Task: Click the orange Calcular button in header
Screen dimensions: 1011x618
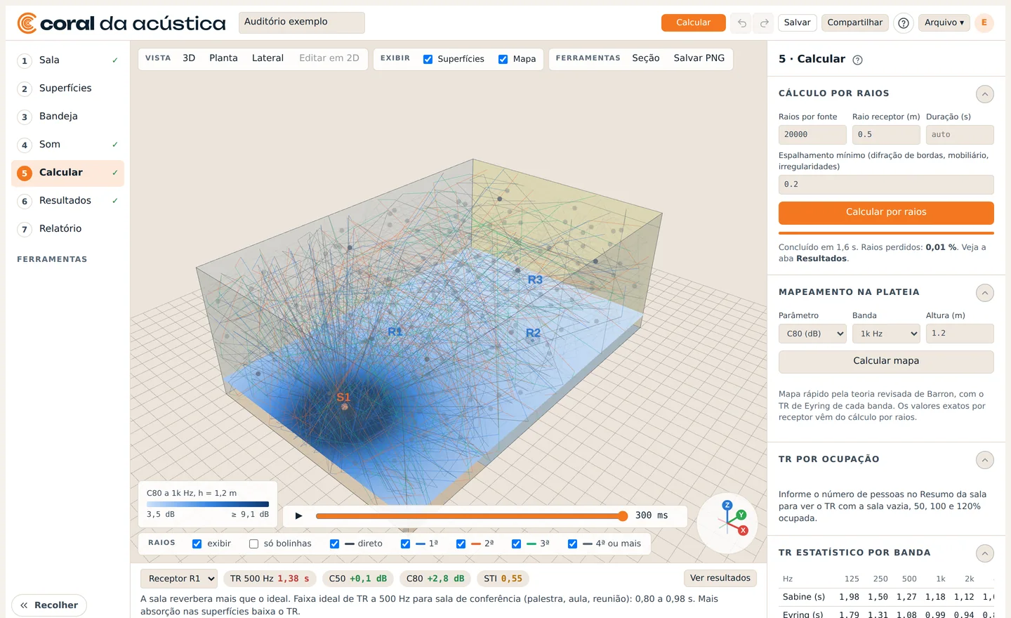Action: point(694,22)
